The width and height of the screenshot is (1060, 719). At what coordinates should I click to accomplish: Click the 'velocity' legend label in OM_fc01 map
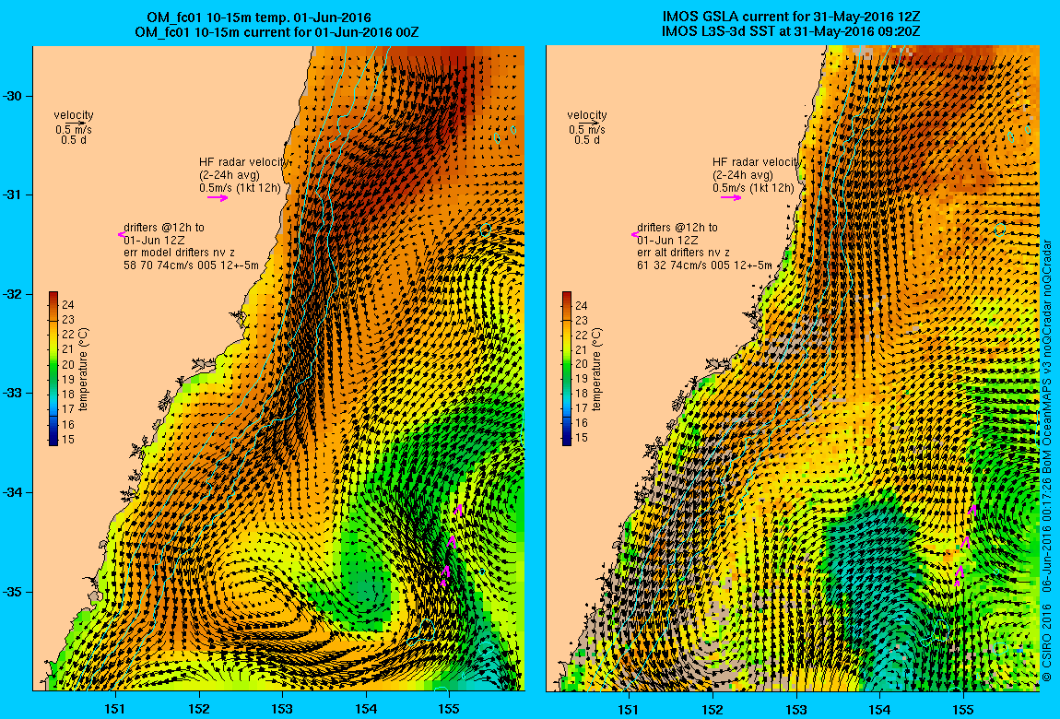(x=74, y=115)
